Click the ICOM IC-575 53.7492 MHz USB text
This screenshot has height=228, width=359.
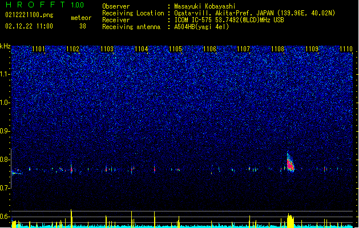pyautogui.click(x=229, y=20)
